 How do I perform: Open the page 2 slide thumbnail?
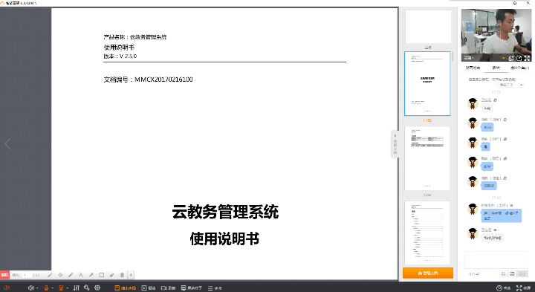point(427,158)
